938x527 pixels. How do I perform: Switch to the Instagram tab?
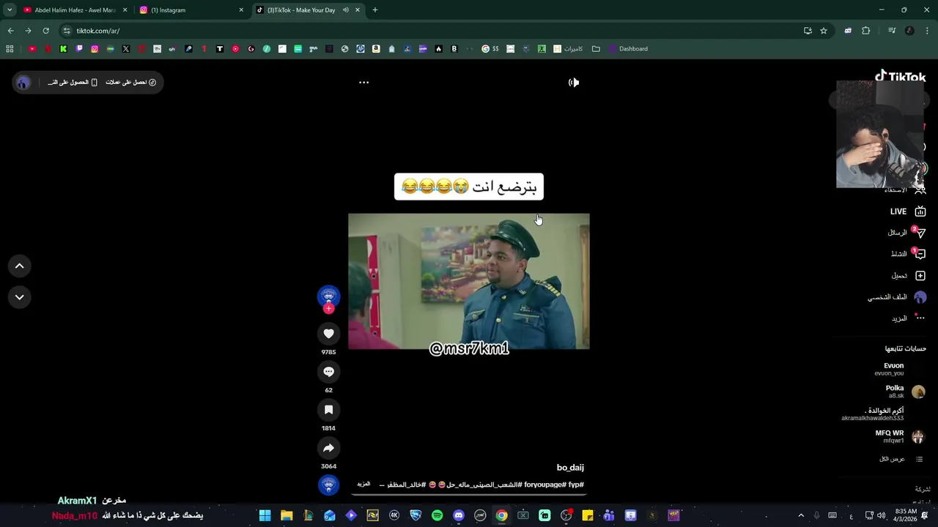pos(191,10)
